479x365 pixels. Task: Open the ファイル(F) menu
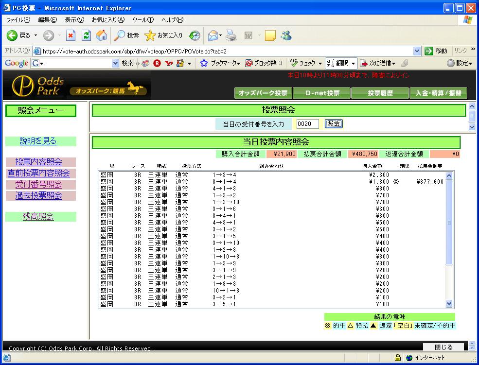pos(18,20)
